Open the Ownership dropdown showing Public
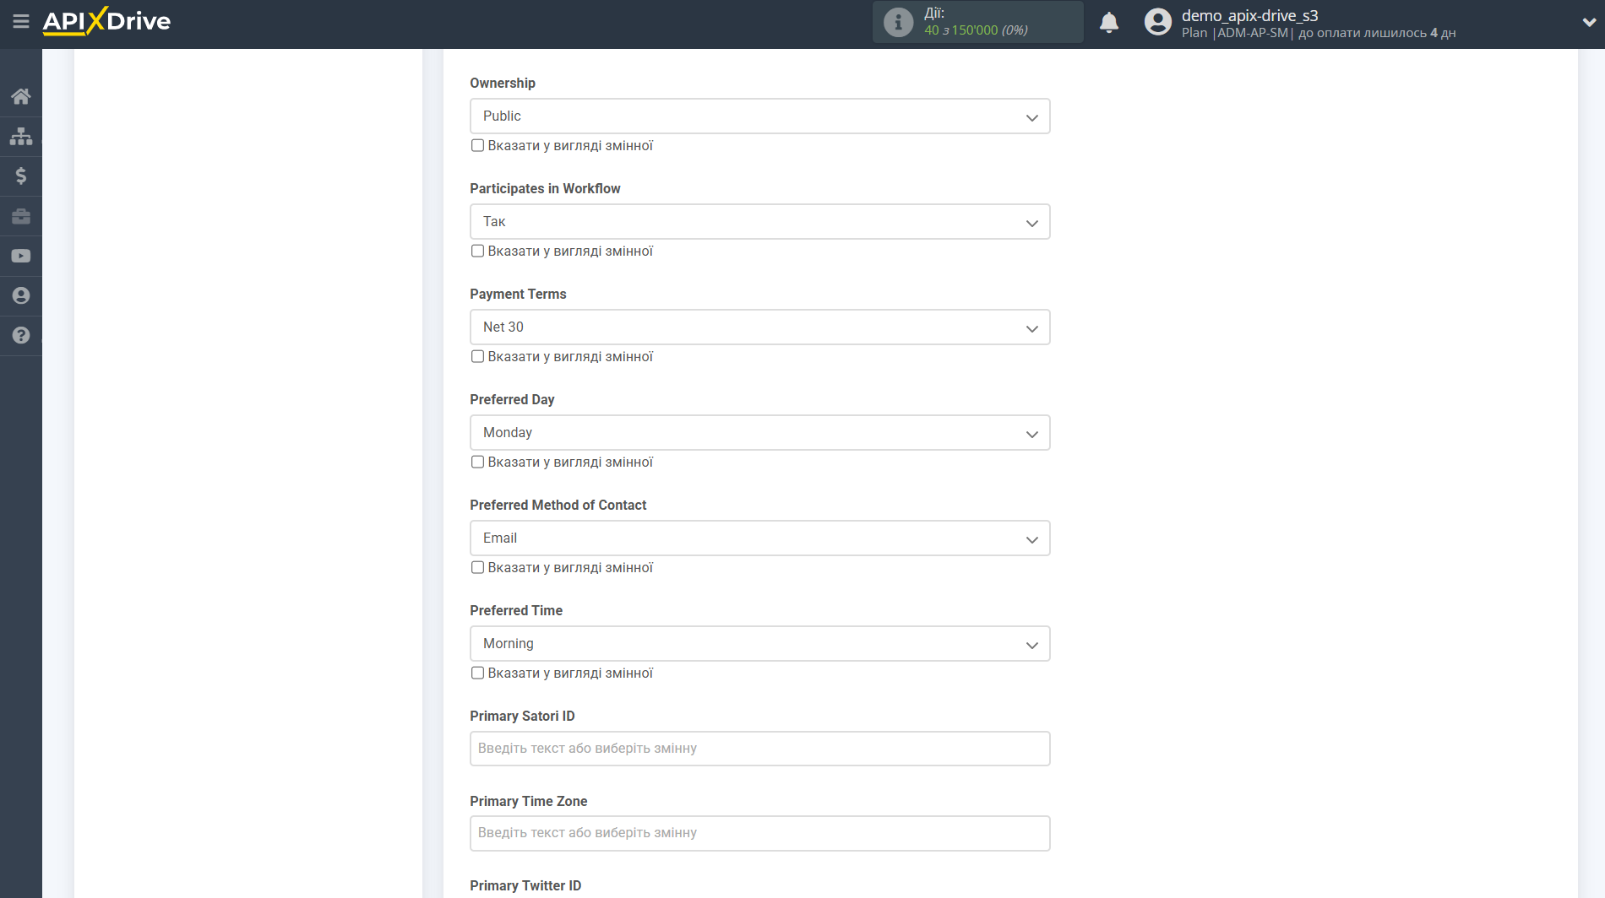The image size is (1605, 898). [759, 116]
